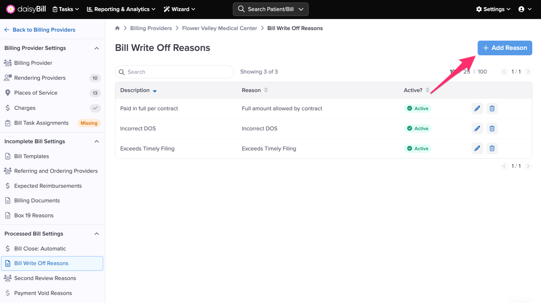Collapse the Billing Provider Settings section
Screen dimensions: 541x303
coord(97,48)
